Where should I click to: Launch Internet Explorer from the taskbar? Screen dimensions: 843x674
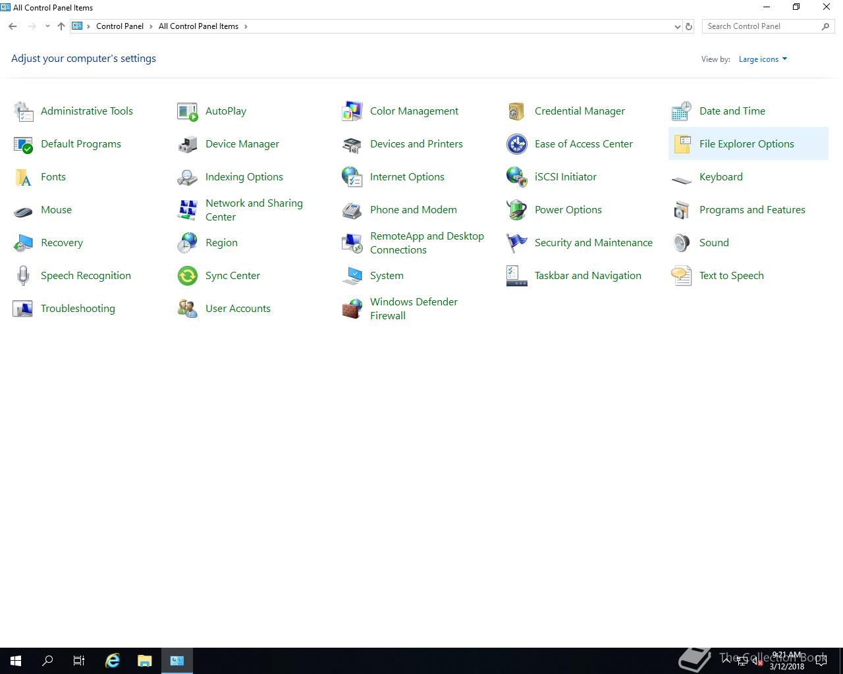(x=113, y=661)
